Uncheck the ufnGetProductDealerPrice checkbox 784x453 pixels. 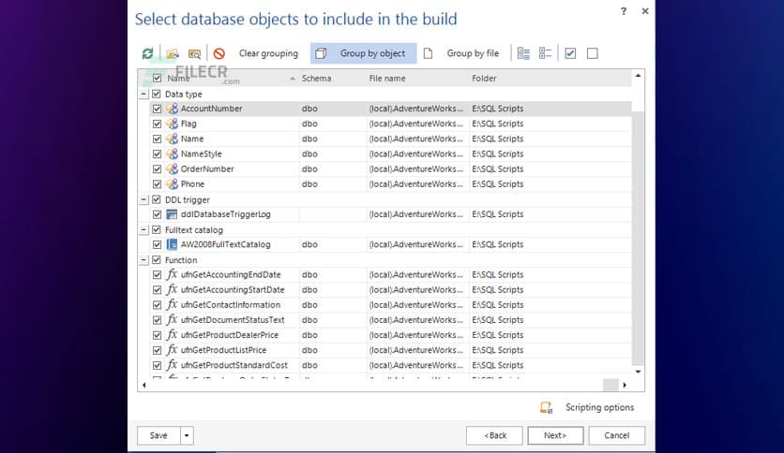(157, 335)
